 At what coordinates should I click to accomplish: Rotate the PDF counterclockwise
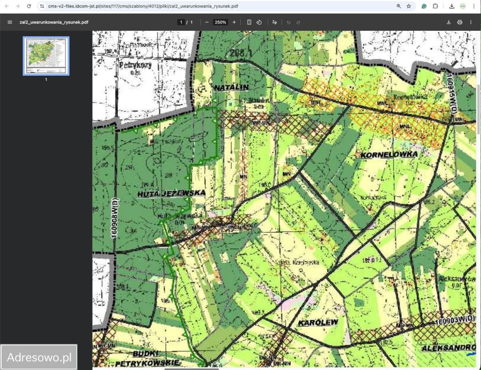(259, 22)
